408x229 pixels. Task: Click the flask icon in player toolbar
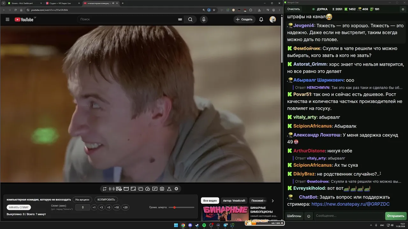(169, 189)
